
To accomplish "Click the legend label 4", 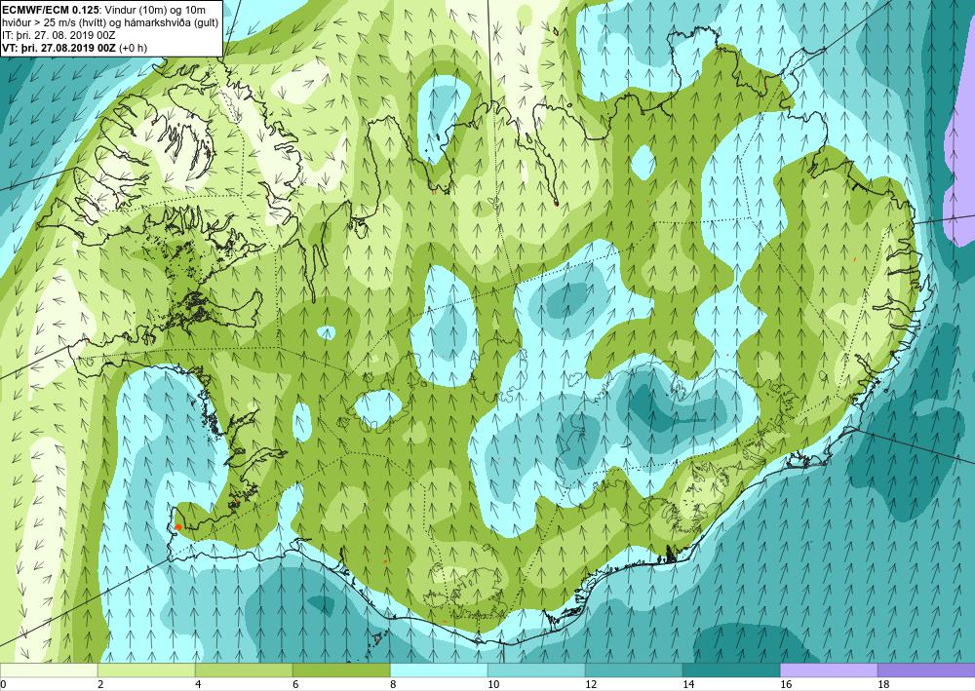I will 198,684.
